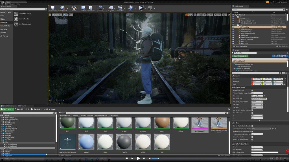The width and height of the screenshot is (289, 162).
Task: Skip to next video track
Action: point(144,158)
